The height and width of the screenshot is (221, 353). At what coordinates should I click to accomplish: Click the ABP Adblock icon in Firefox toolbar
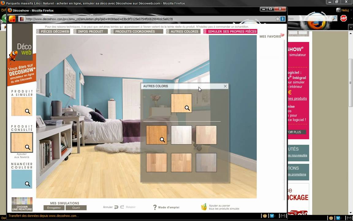[x=344, y=18]
